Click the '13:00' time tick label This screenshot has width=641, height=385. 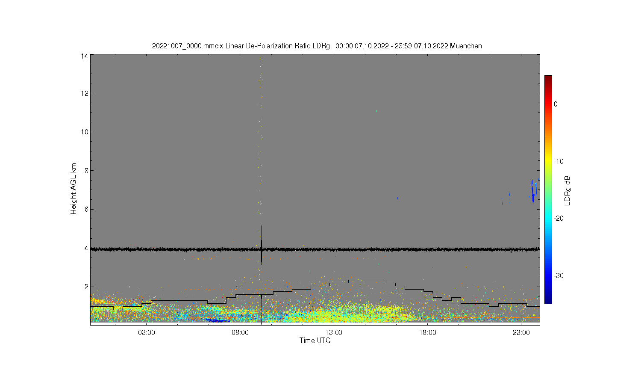[x=334, y=332]
